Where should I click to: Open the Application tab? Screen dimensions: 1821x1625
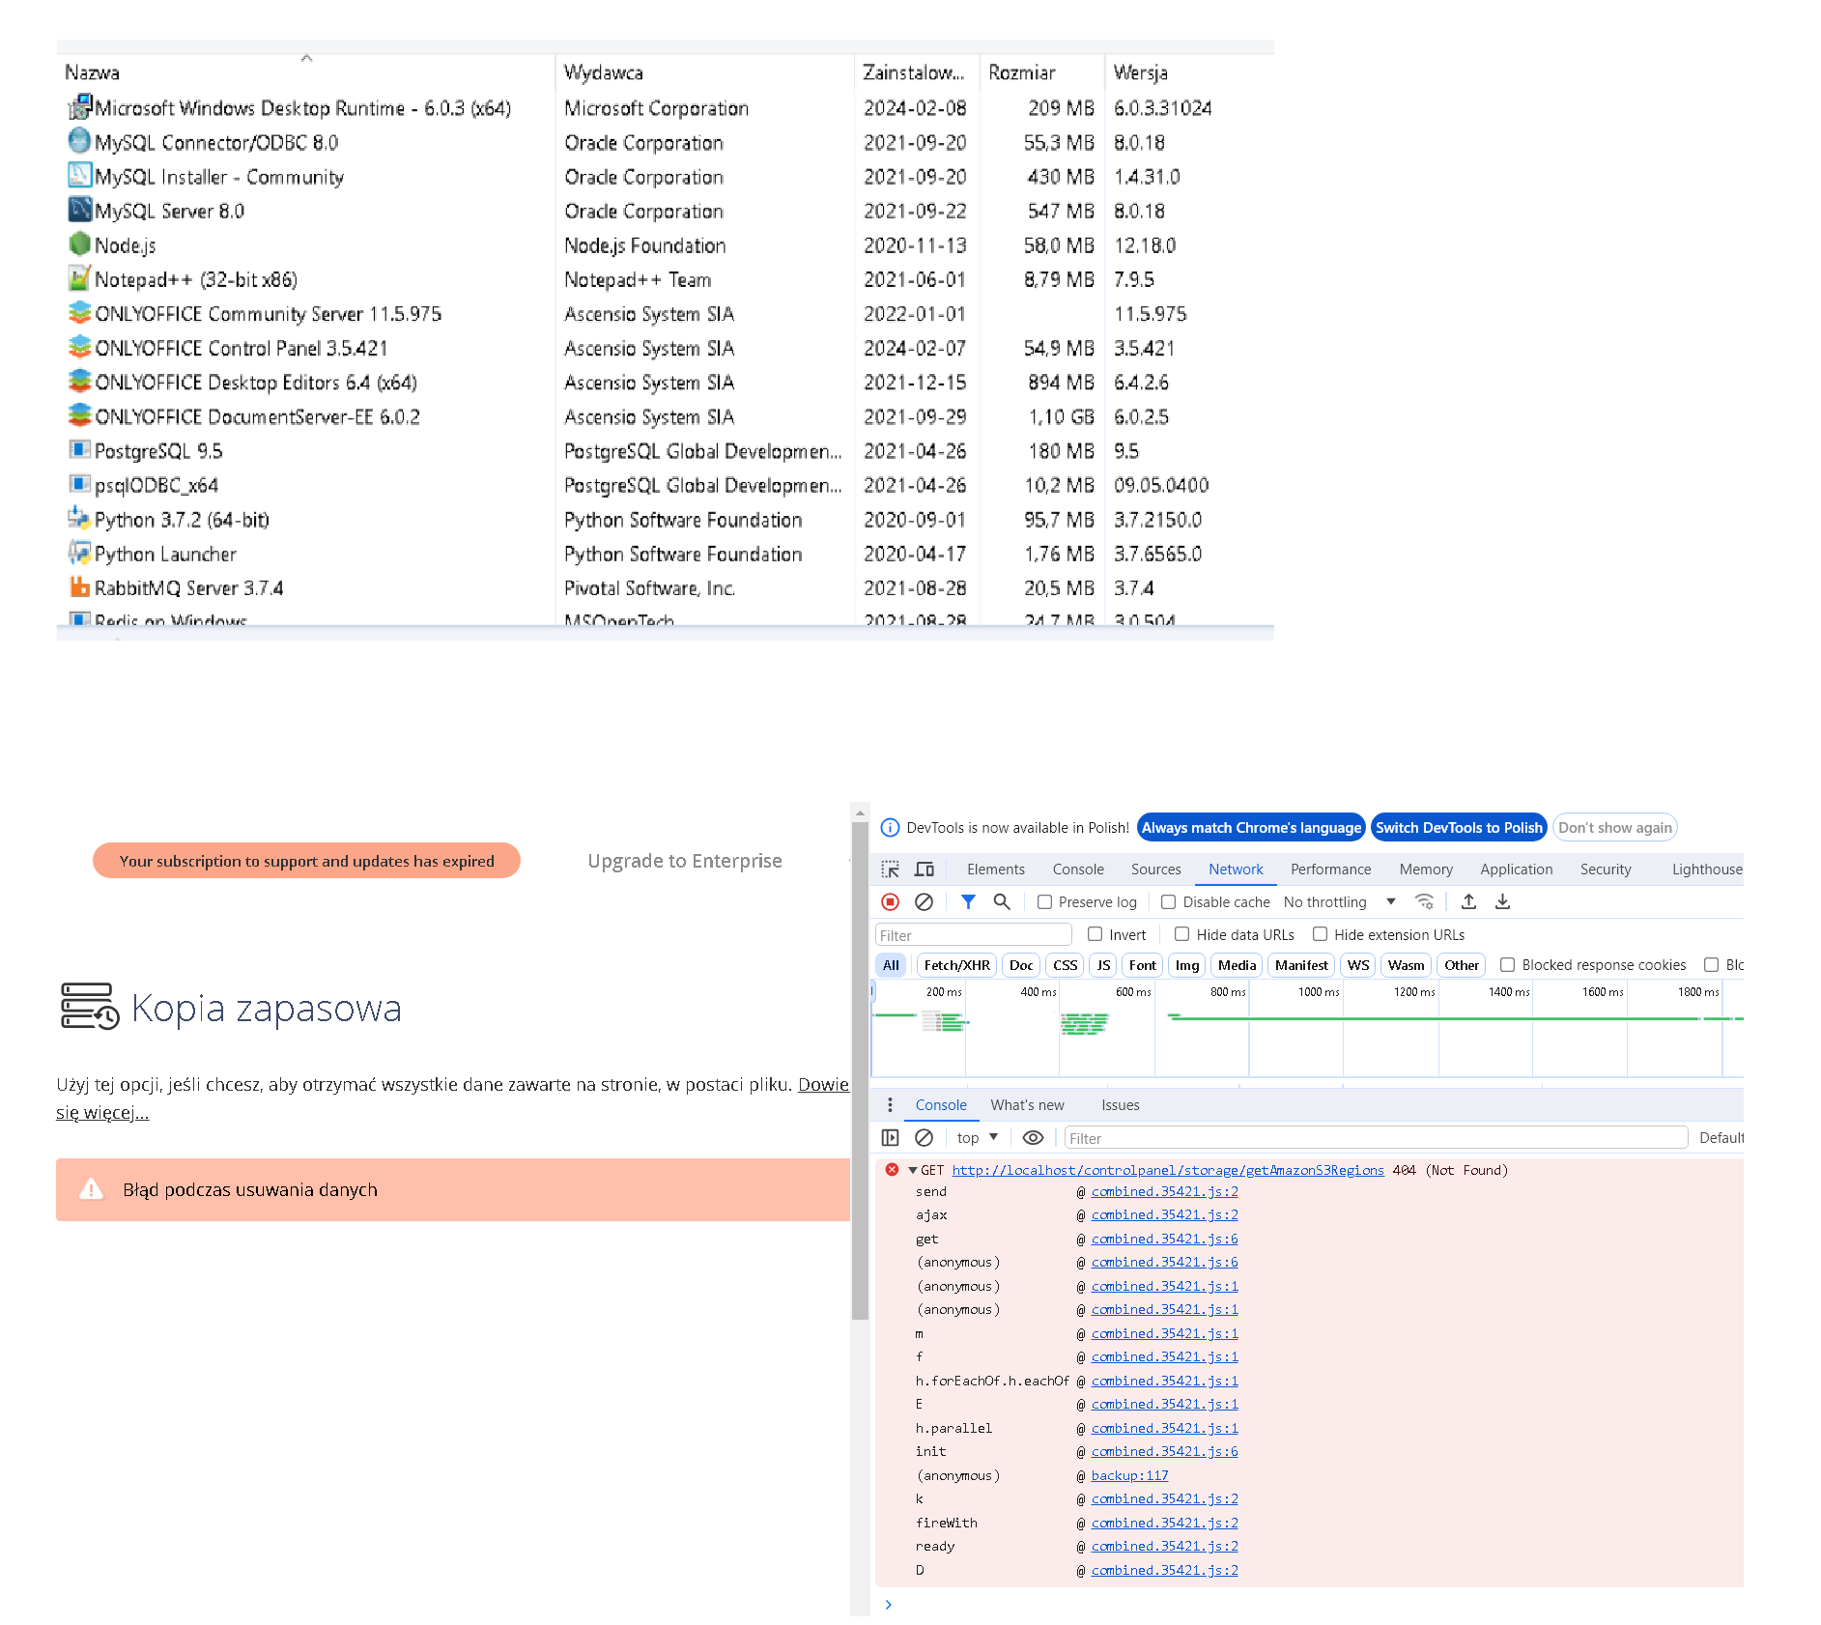(x=1517, y=870)
